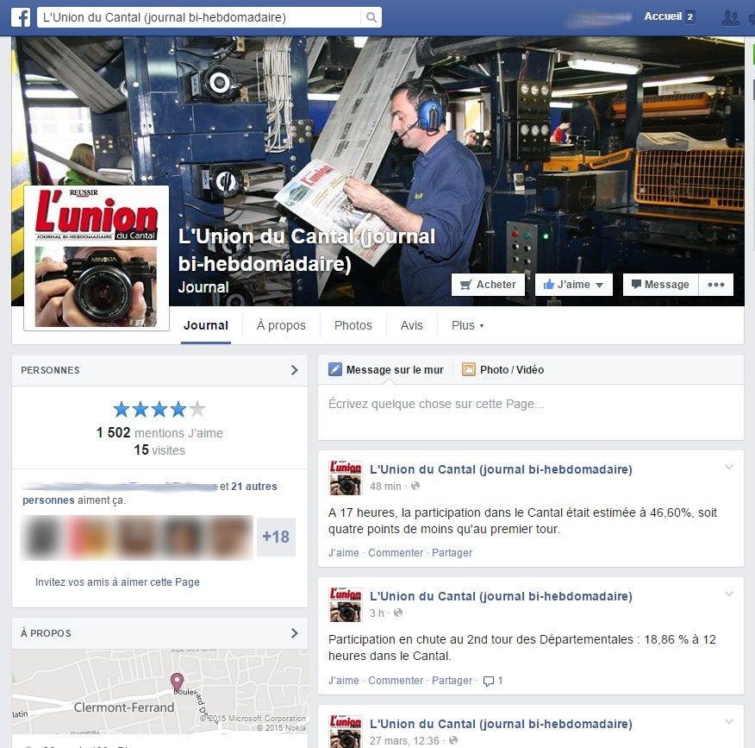Image resolution: width=755 pixels, height=748 pixels.
Task: Click Invitez vos amis à aimer cette Page
Action: tap(117, 581)
